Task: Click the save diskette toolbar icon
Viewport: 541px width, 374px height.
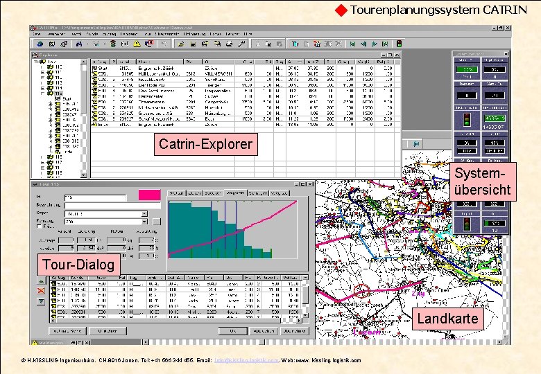Action: [193, 44]
